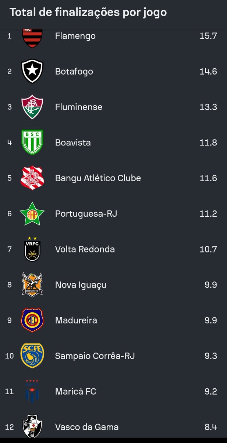Tap the Vasco da Gama shield
Image resolution: width=227 pixels, height=443 pixels.
[32, 426]
